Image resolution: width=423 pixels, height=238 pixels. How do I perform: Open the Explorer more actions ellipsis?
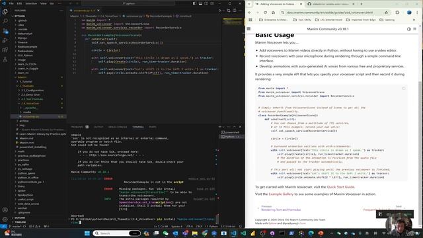coord(61,11)
